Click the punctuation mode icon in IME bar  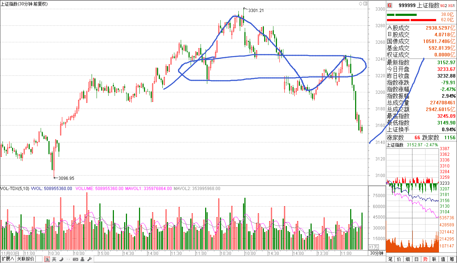coord(68,259)
